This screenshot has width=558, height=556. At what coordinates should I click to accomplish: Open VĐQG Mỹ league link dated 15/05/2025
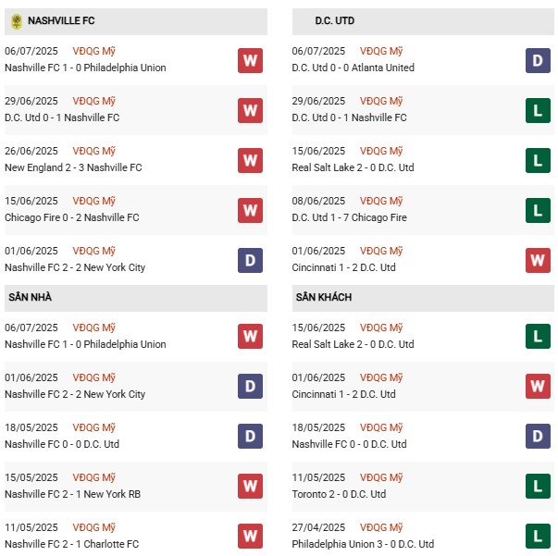tap(94, 477)
